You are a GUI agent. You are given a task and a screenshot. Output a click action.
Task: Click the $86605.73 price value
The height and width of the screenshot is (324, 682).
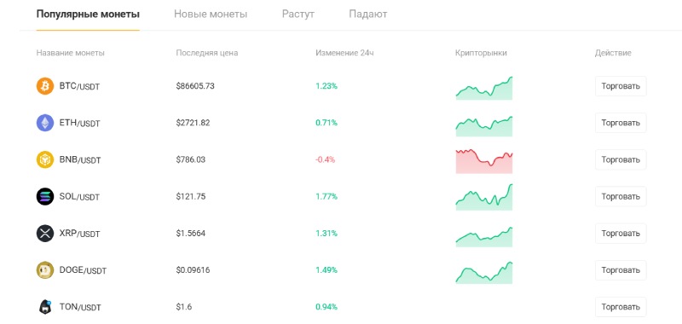(x=195, y=86)
